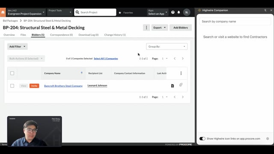The image size is (274, 154).
Task: Open Highwire Companion settings gear
Action: (268, 139)
